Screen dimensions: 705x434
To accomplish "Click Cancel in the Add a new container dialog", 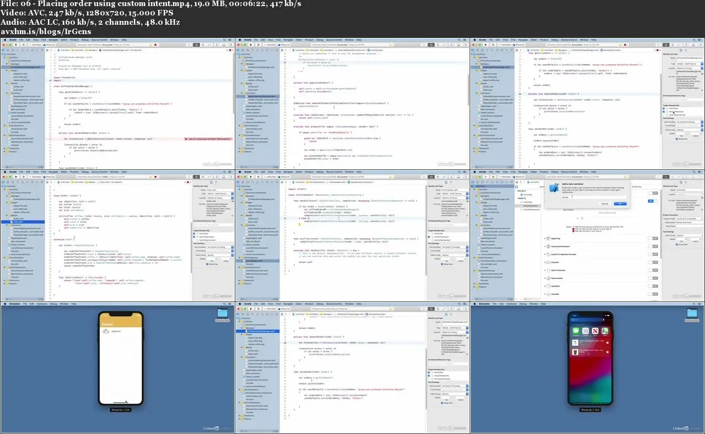I will [x=605, y=204].
